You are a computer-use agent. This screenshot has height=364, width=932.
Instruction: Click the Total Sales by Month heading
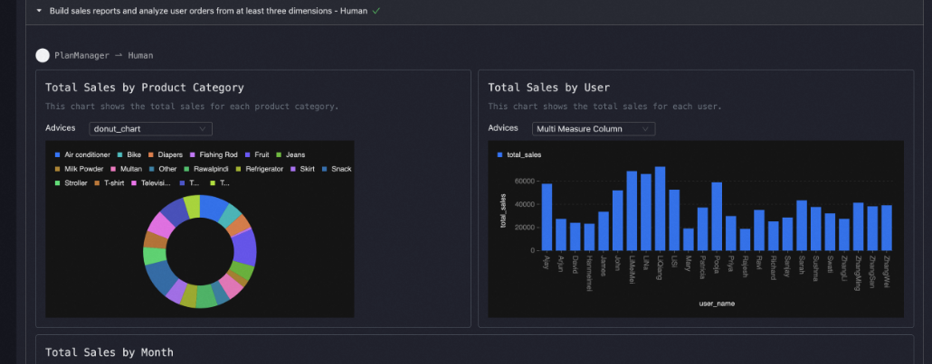(x=109, y=352)
